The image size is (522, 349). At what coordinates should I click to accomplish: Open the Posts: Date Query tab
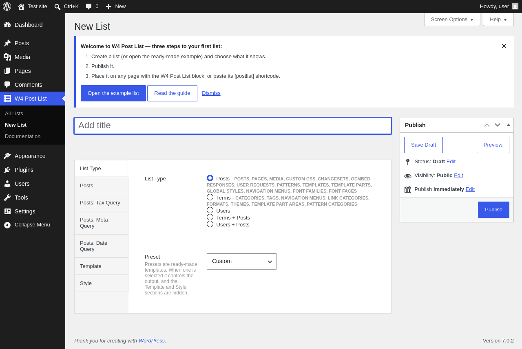coord(101,246)
